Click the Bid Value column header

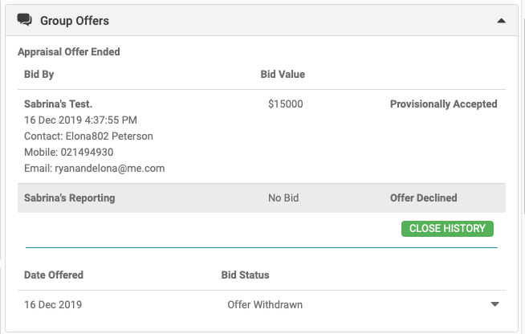pos(283,75)
